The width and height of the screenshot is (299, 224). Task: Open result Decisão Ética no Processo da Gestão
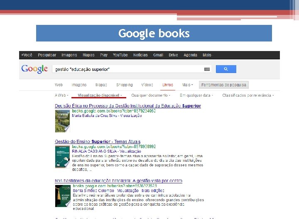coord(128,106)
